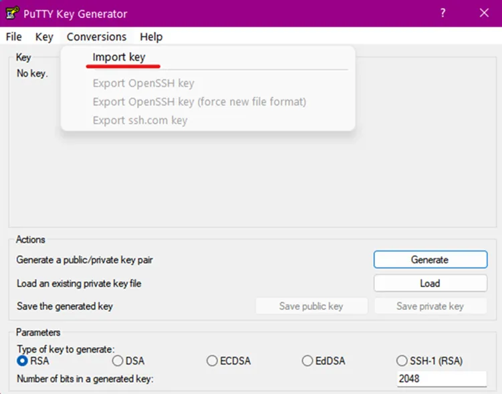Click the Conversions menu
The height and width of the screenshot is (394, 502).
click(96, 37)
